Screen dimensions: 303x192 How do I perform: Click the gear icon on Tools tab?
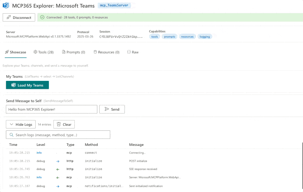[35, 52]
